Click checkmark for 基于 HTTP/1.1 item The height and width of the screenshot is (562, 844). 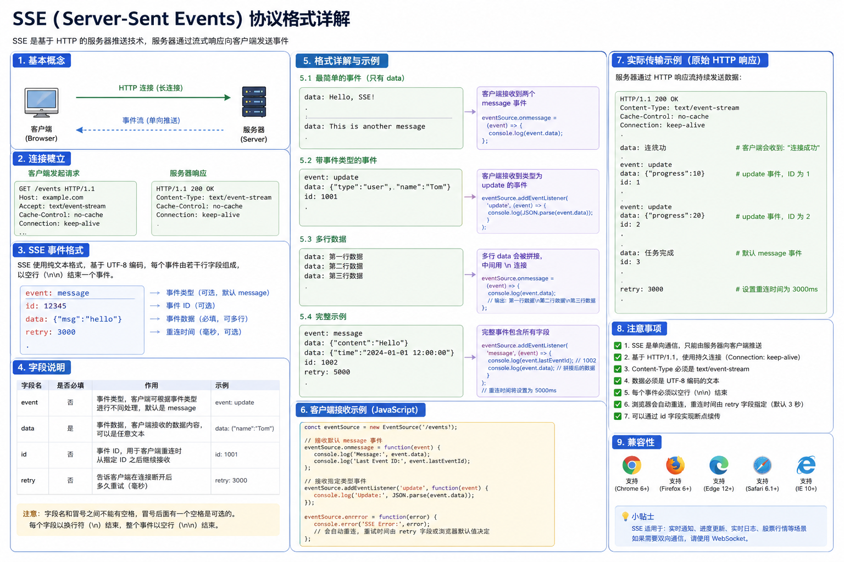click(618, 357)
